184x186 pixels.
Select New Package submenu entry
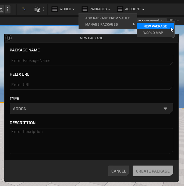pyautogui.click(x=155, y=26)
